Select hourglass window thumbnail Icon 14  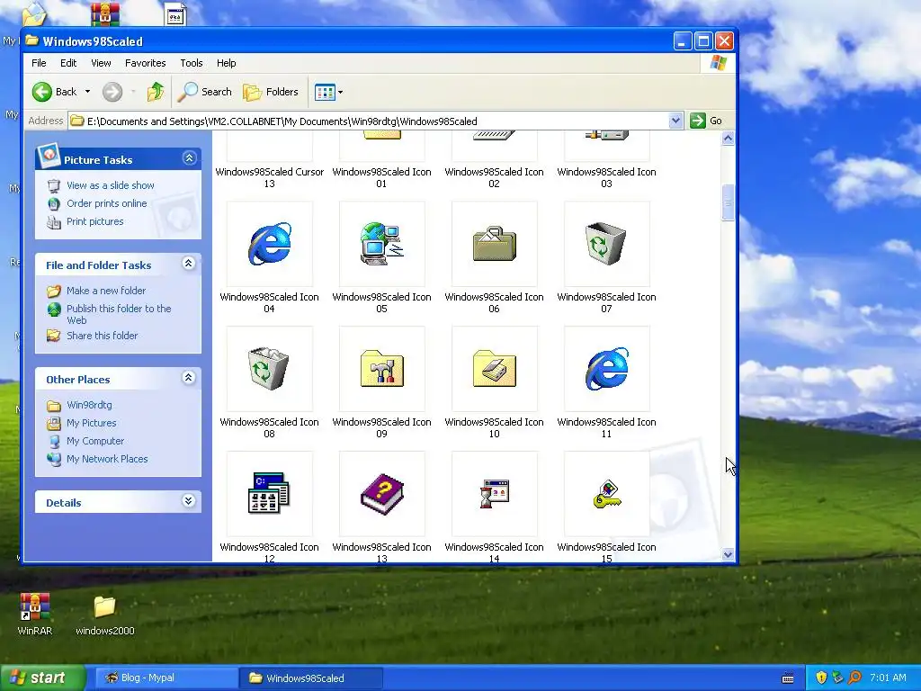(x=494, y=494)
